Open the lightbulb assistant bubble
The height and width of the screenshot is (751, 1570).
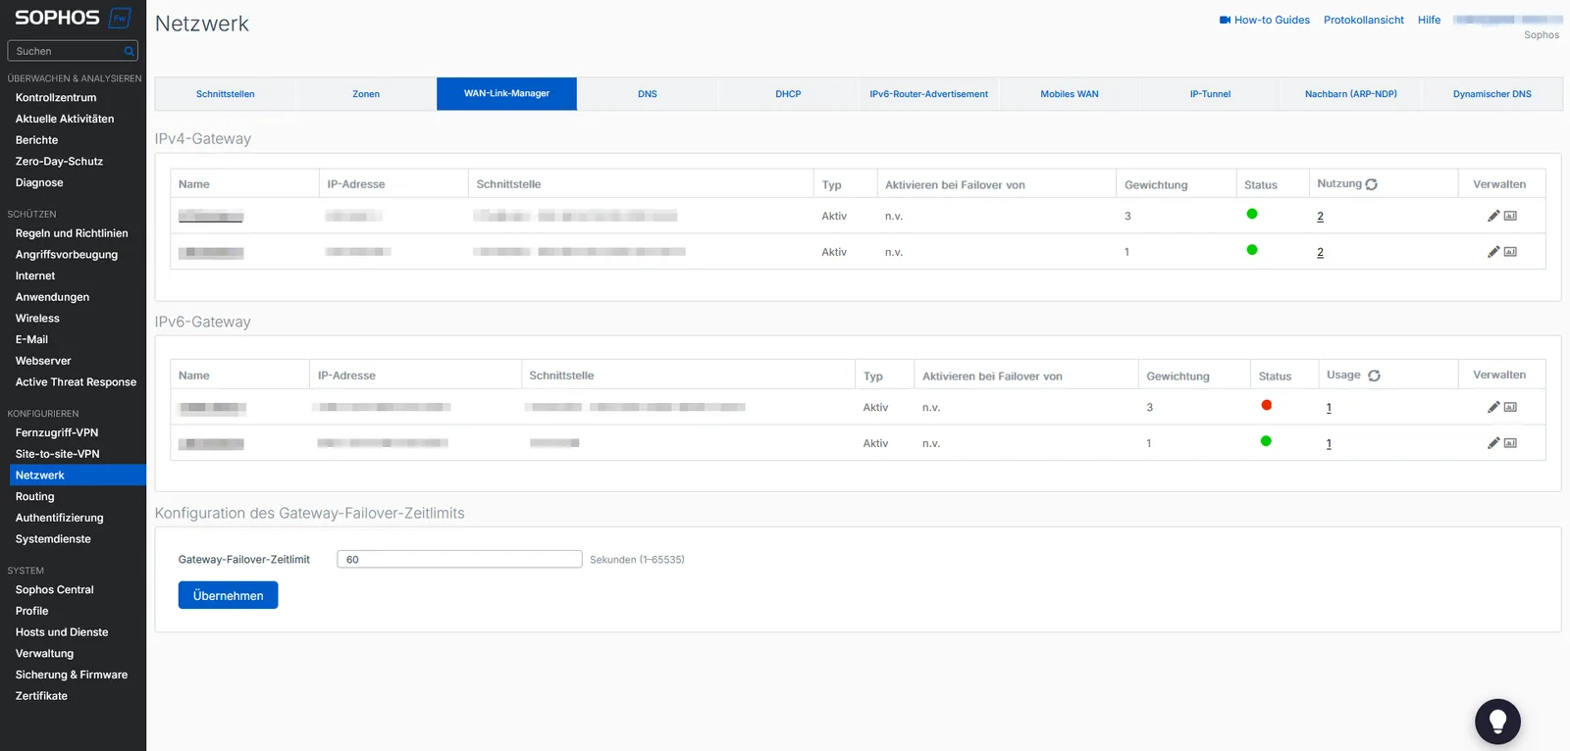1496,722
